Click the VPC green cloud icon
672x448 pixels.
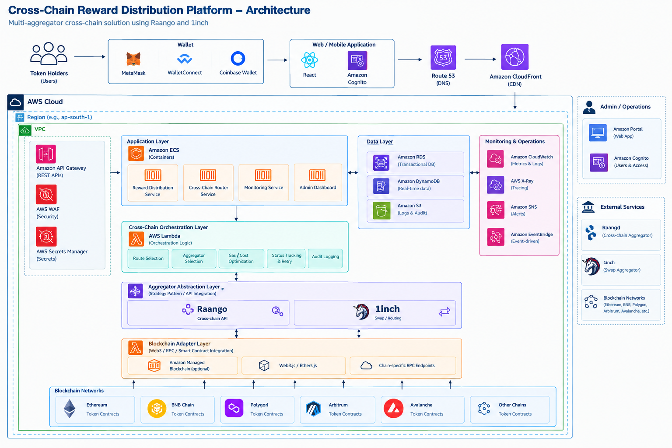pyautogui.click(x=25, y=130)
